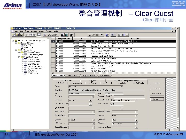Click the binoculars find icon in toolbar
This screenshot has width=186, height=139.
point(123,35)
